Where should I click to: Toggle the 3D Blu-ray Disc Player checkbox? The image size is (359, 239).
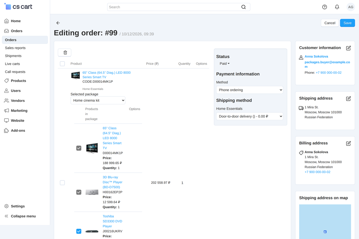79,192
